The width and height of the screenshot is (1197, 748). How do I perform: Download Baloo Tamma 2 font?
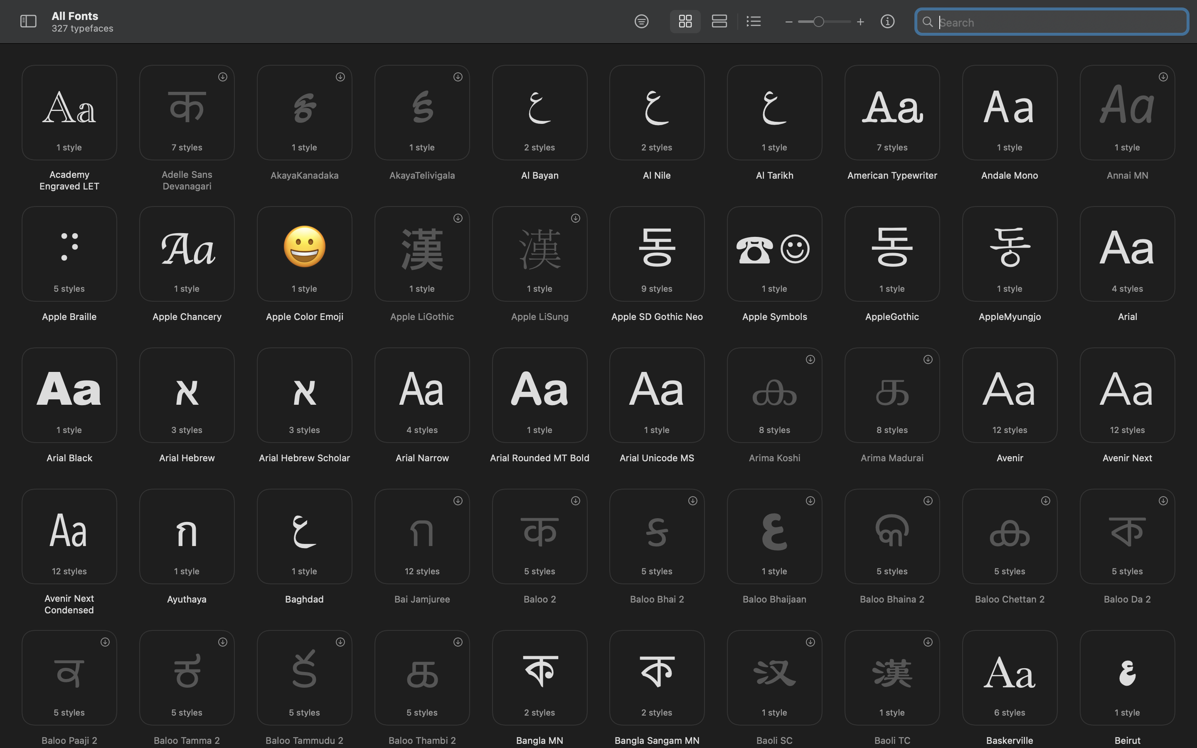click(223, 642)
